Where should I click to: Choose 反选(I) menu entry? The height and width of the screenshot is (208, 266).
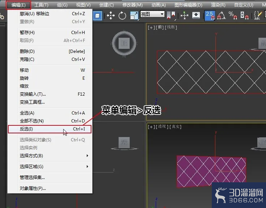tap(50, 129)
